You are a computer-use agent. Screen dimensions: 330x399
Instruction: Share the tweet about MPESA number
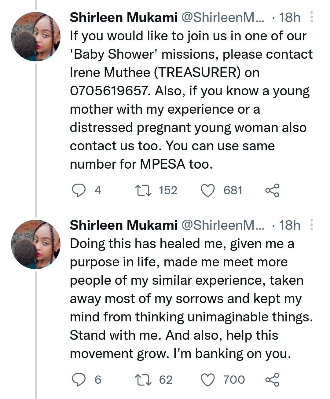coord(272,191)
